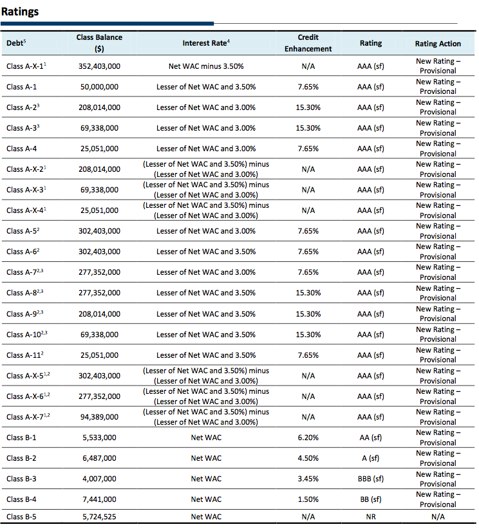The height and width of the screenshot is (529, 479).
Task: Select the 7,441,000 balance for Class B-4
Action: click(99, 499)
